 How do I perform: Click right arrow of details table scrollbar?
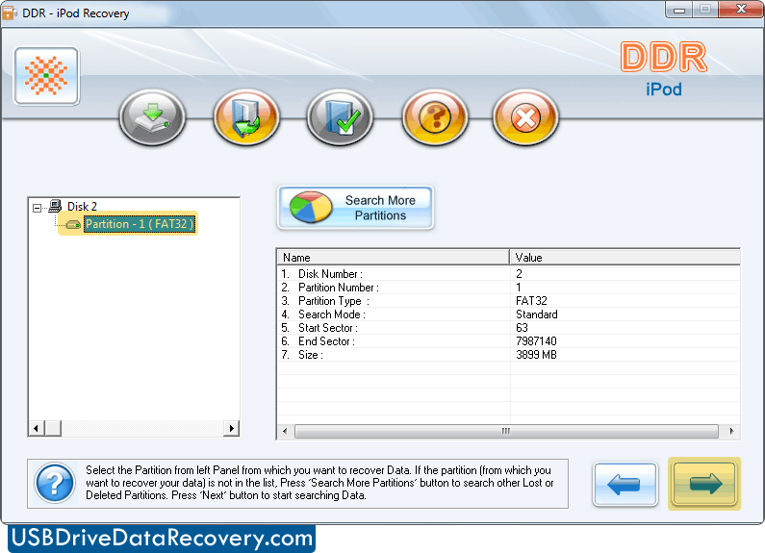tap(731, 431)
